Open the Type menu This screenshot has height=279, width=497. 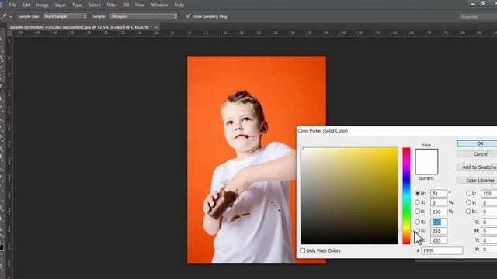[x=77, y=5]
